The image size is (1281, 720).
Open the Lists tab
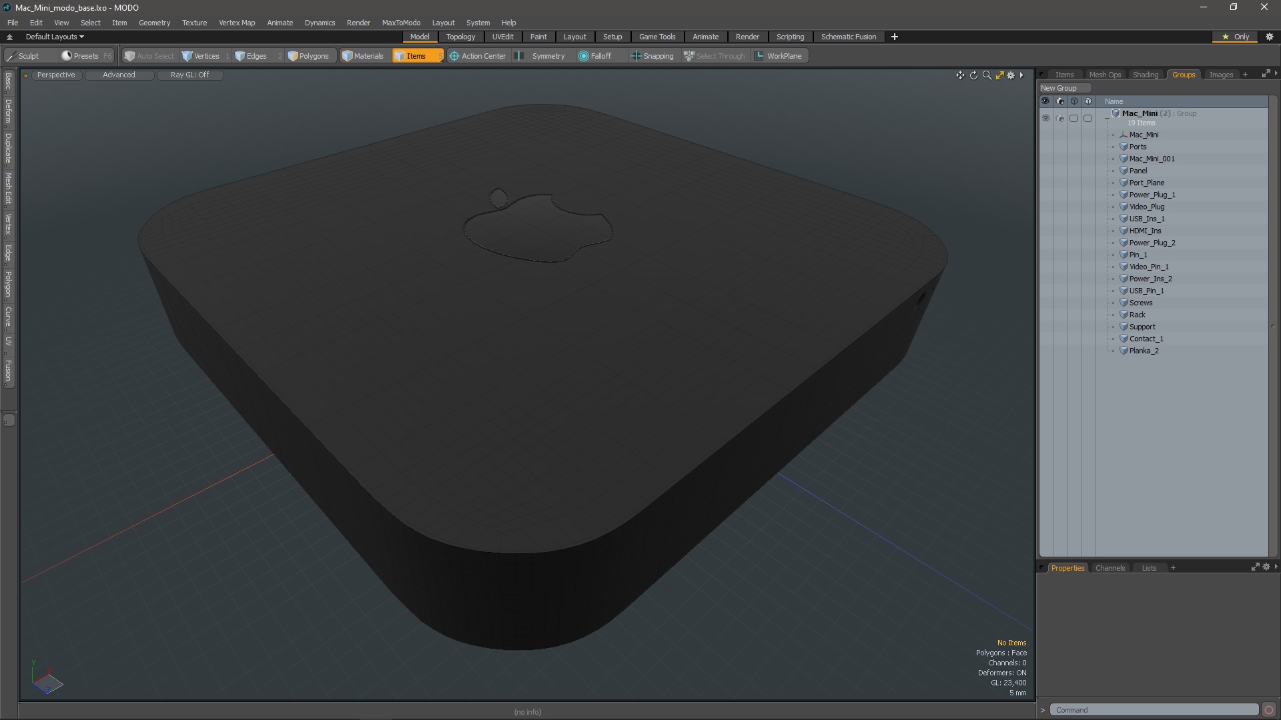pos(1149,568)
